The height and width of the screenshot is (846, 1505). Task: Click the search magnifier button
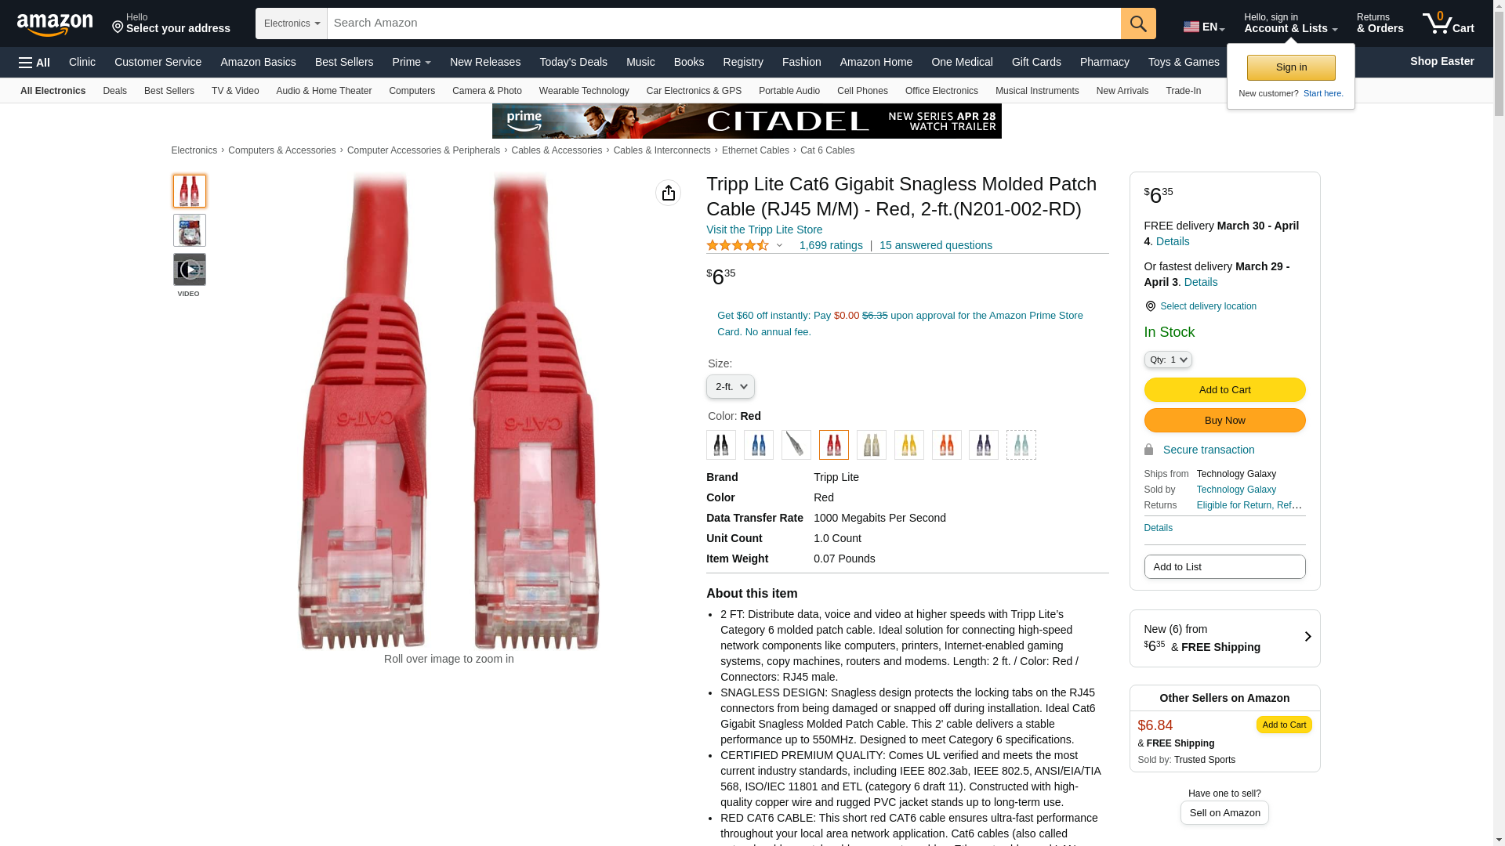(1138, 23)
